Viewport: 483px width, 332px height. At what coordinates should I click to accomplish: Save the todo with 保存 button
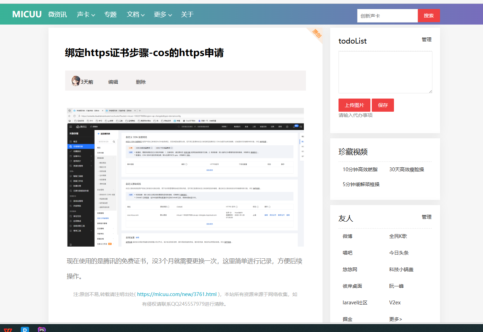click(x=383, y=105)
